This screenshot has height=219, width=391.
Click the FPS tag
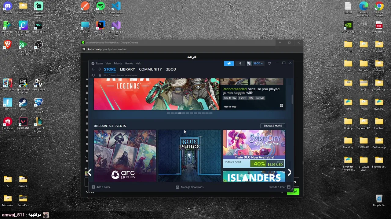click(x=251, y=98)
